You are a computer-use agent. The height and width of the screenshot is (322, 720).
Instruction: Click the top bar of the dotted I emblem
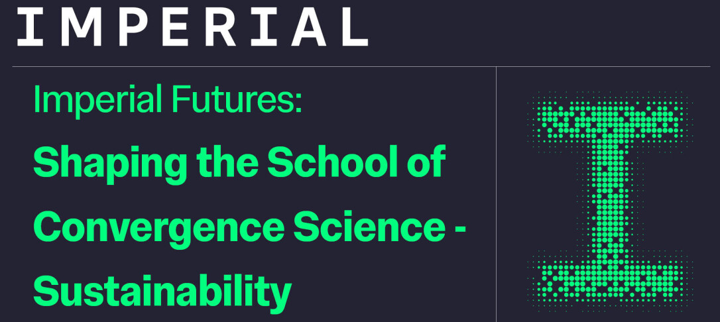610,118
